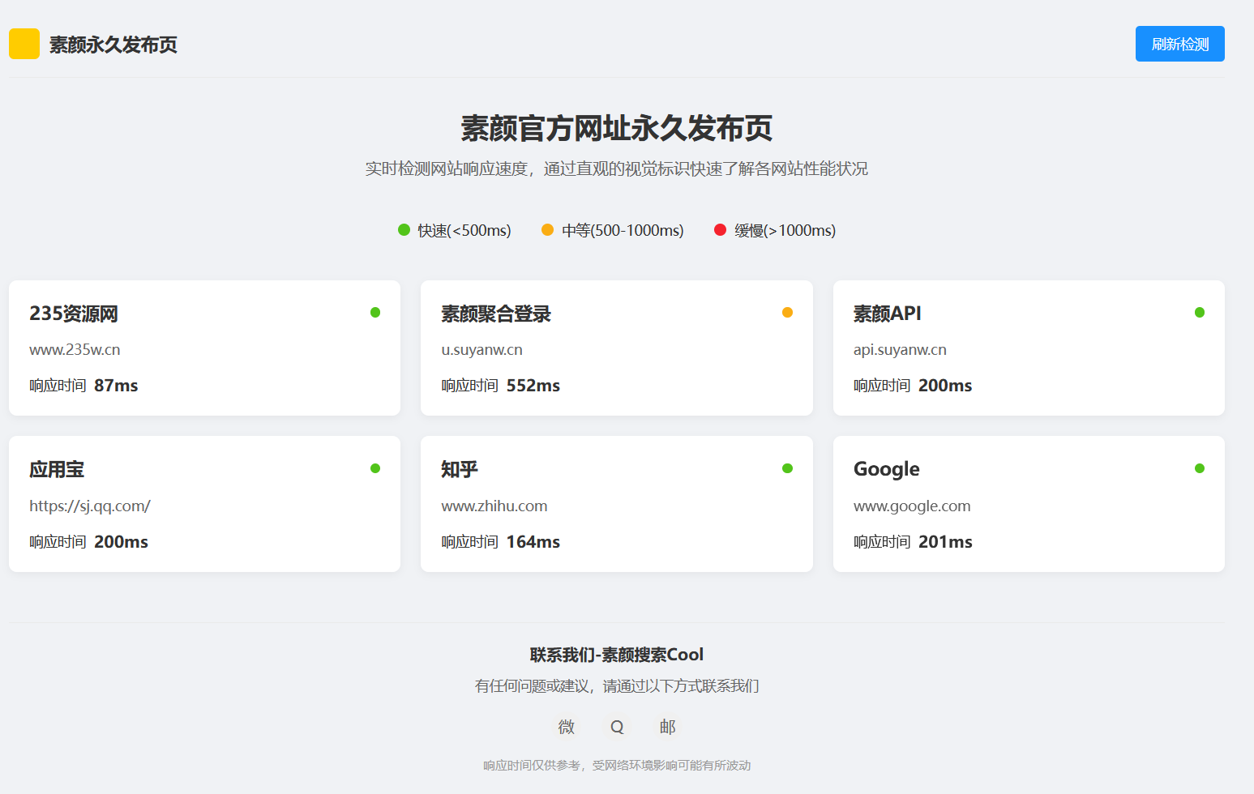Click the yellow 素颜永久发布页 logo icon
1254x794 pixels.
click(24, 44)
